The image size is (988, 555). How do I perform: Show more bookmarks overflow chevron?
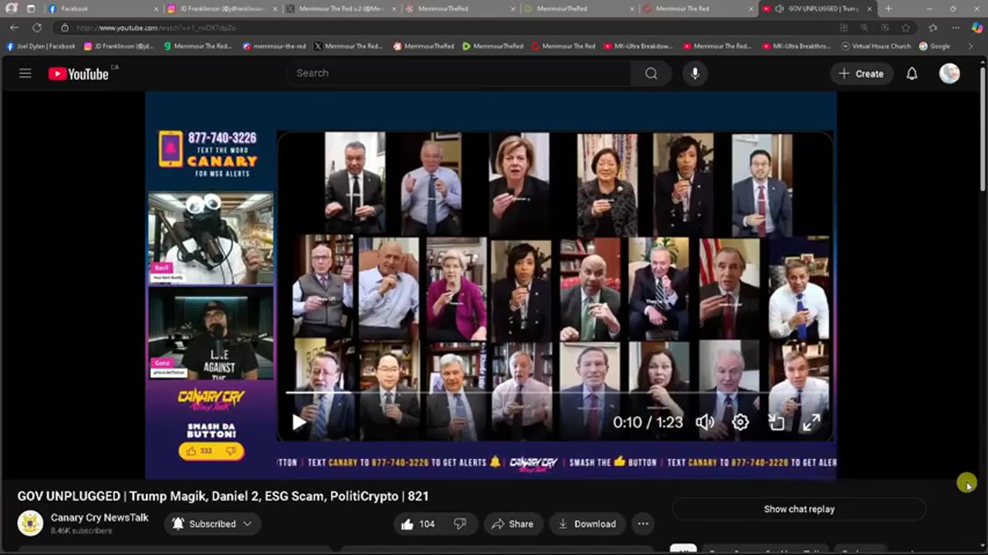pos(970,46)
